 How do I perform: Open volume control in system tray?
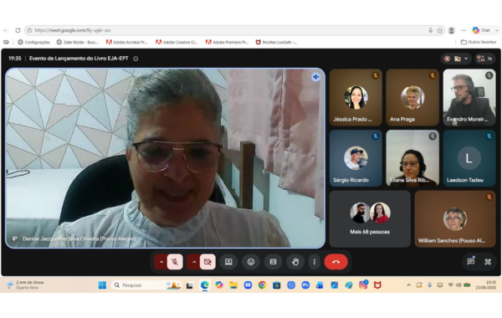pos(458,285)
